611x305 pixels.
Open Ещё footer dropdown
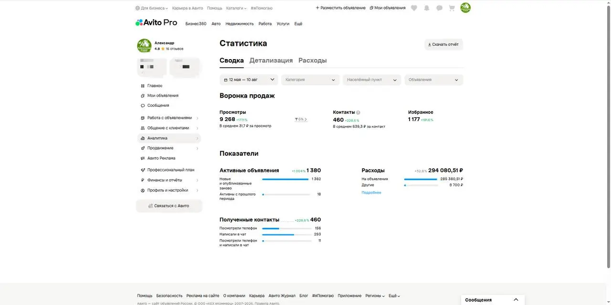coord(394,296)
